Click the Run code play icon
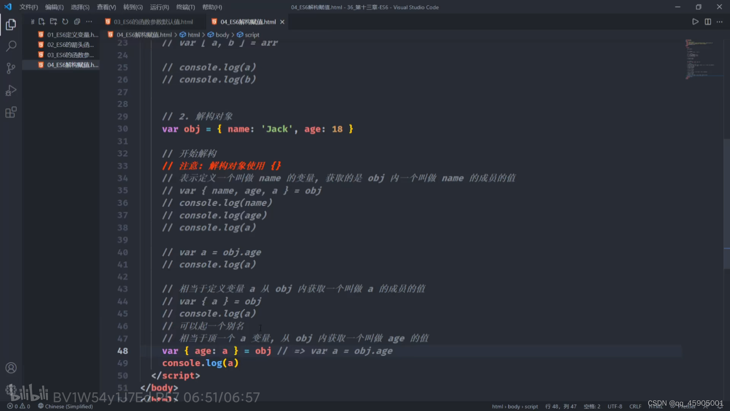Viewport: 730px width, 411px height. point(695,22)
